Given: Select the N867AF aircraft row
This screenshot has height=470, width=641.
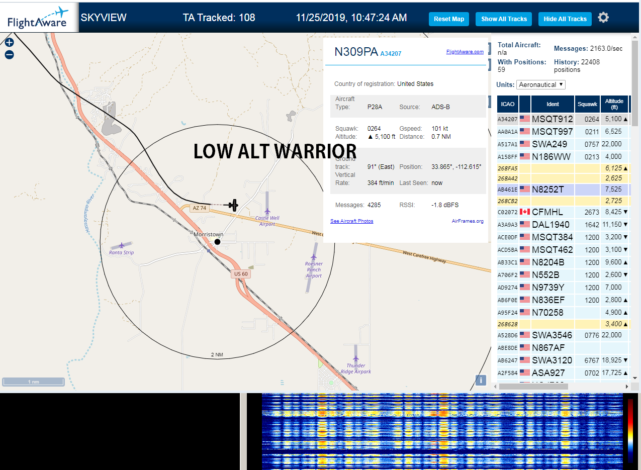Looking at the screenshot, I should click(x=563, y=348).
